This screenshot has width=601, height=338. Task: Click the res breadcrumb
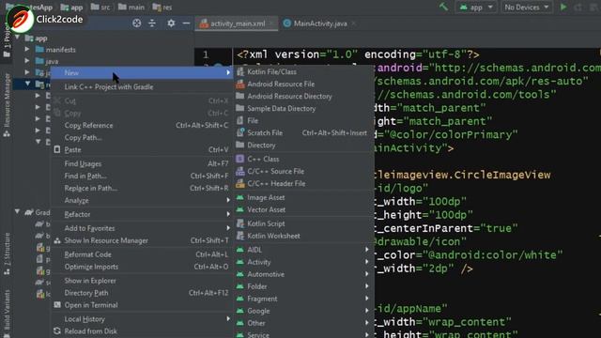point(162,7)
